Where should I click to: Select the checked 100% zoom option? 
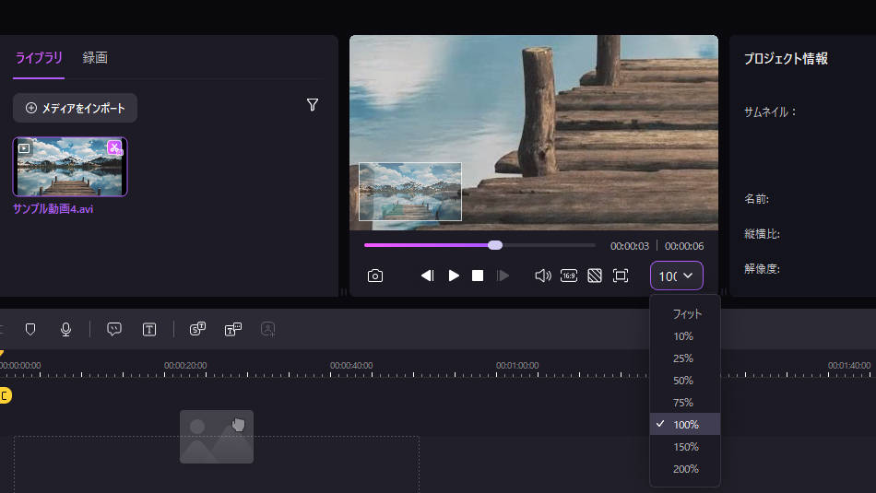(685, 424)
